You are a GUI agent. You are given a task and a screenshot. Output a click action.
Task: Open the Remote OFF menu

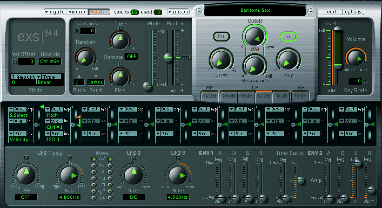pos(131,57)
